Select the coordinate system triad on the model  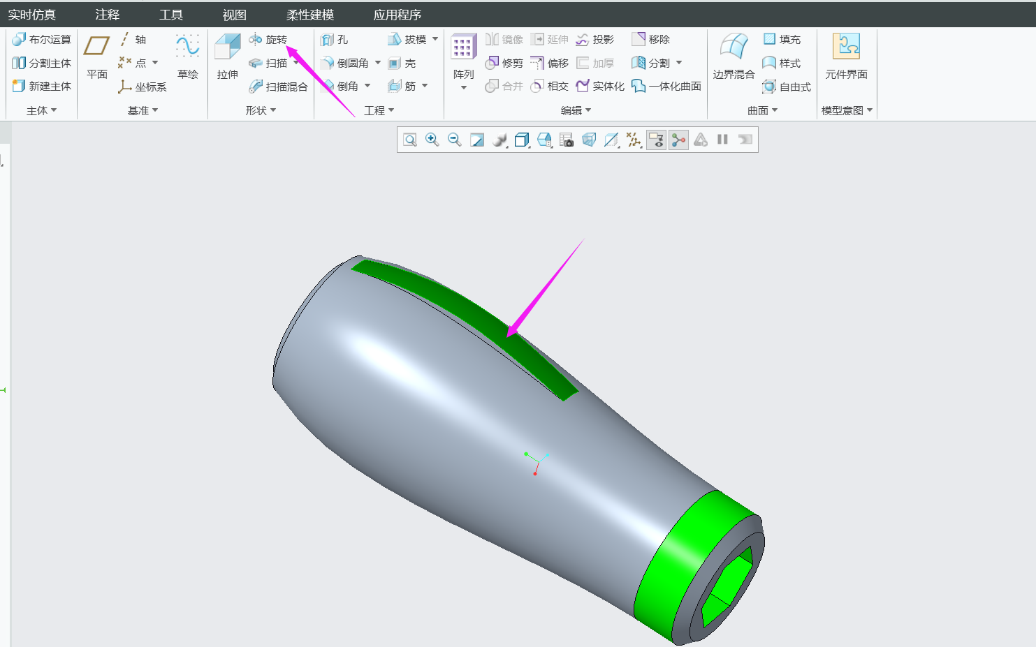coord(536,463)
